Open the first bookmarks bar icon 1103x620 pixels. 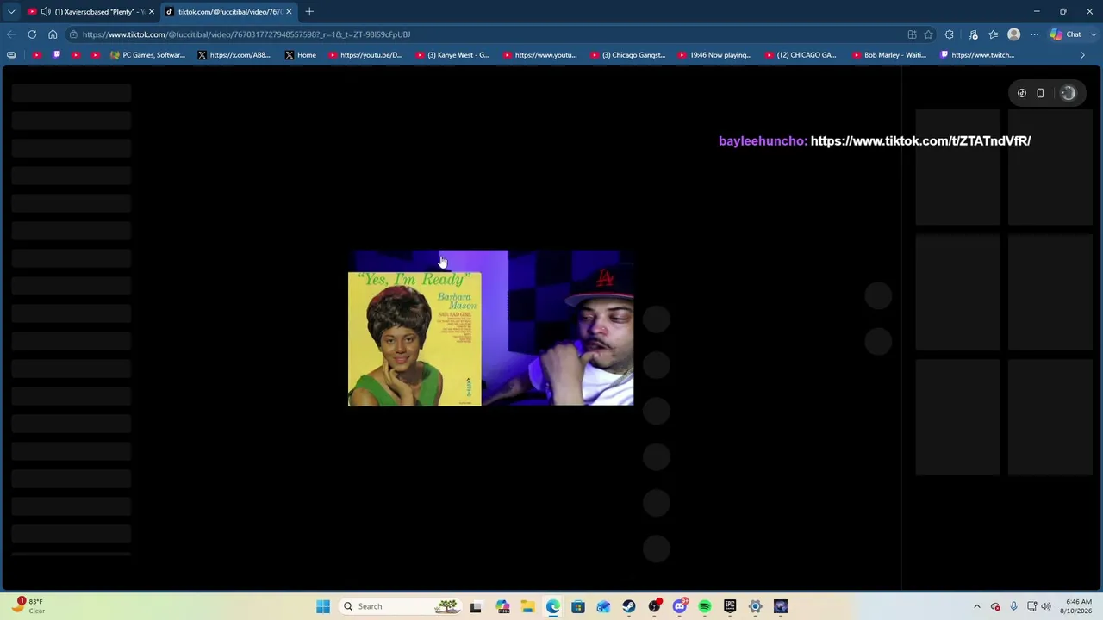click(11, 55)
